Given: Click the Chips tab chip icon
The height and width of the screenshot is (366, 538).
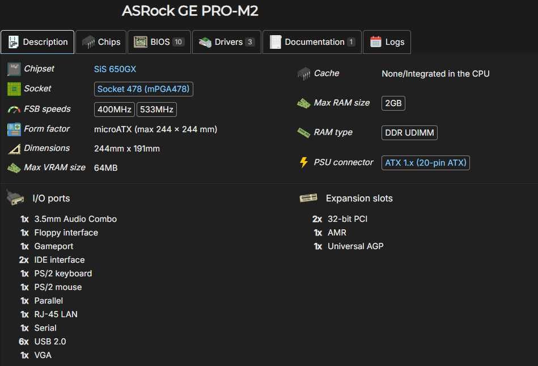Looking at the screenshot, I should pos(88,42).
